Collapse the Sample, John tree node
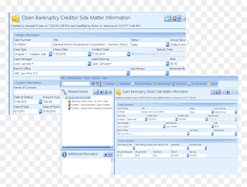This screenshot has height=187, width=247. point(63,98)
